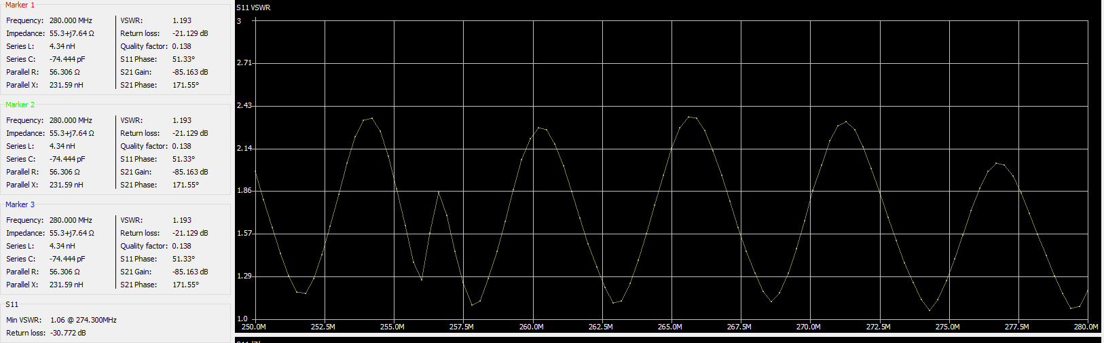Image resolution: width=1104 pixels, height=343 pixels.
Task: Click Marker 1's Return loss value -21.129 dB
Action: pos(190,33)
